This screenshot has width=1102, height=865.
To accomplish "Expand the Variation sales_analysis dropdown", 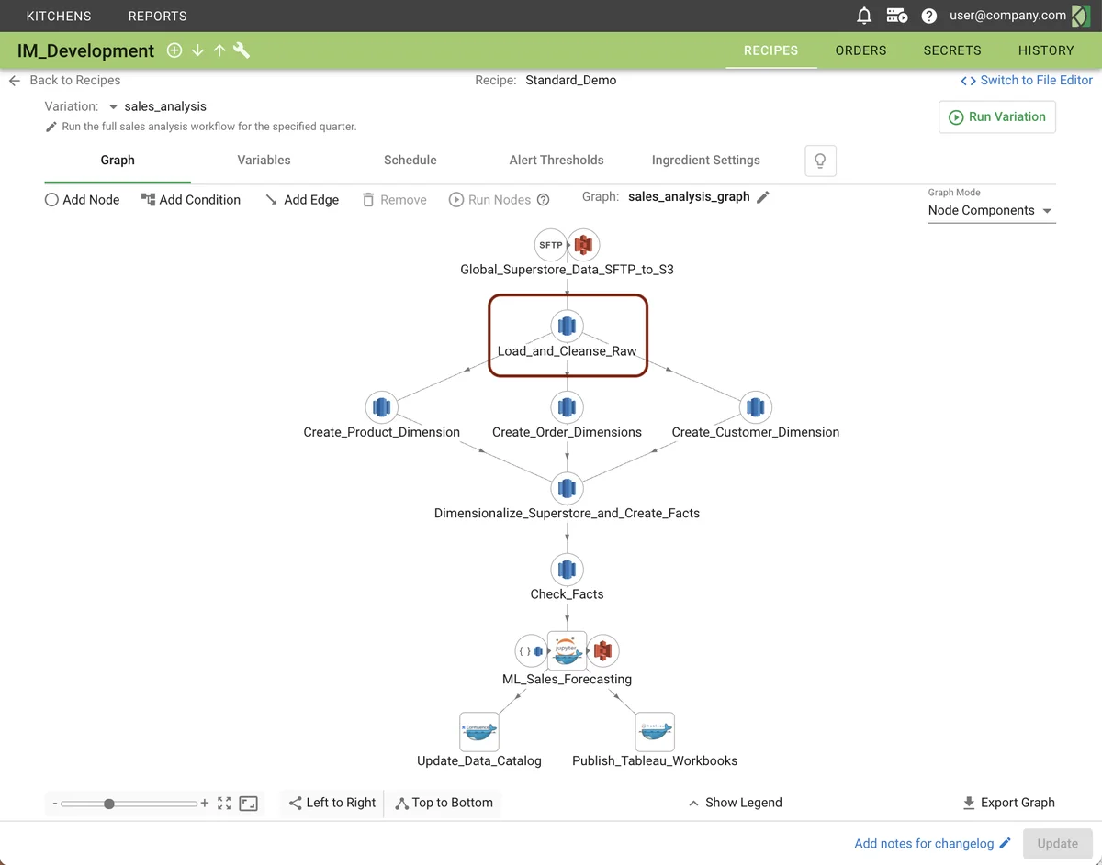I will (x=114, y=107).
